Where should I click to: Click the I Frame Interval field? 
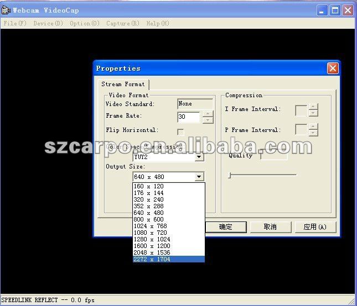pos(301,110)
